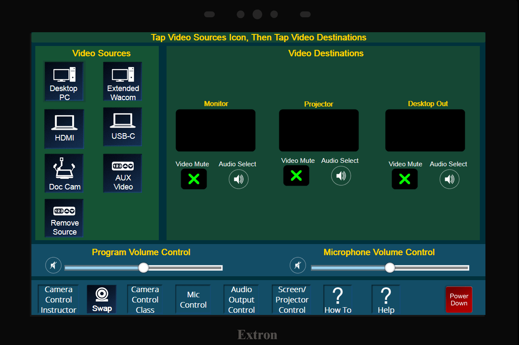The image size is (519, 345).
Task: Tap Audio Select speaker under Projector
Action: click(x=341, y=176)
